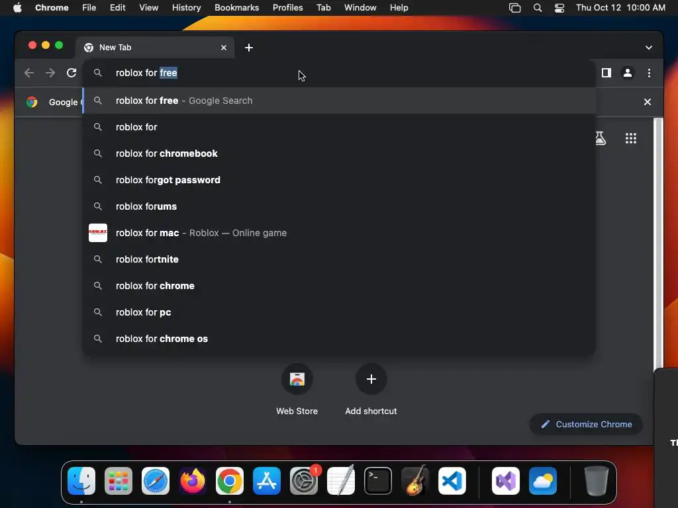Image resolution: width=678 pixels, height=508 pixels.
Task: Open the Help menu
Action: [399, 8]
